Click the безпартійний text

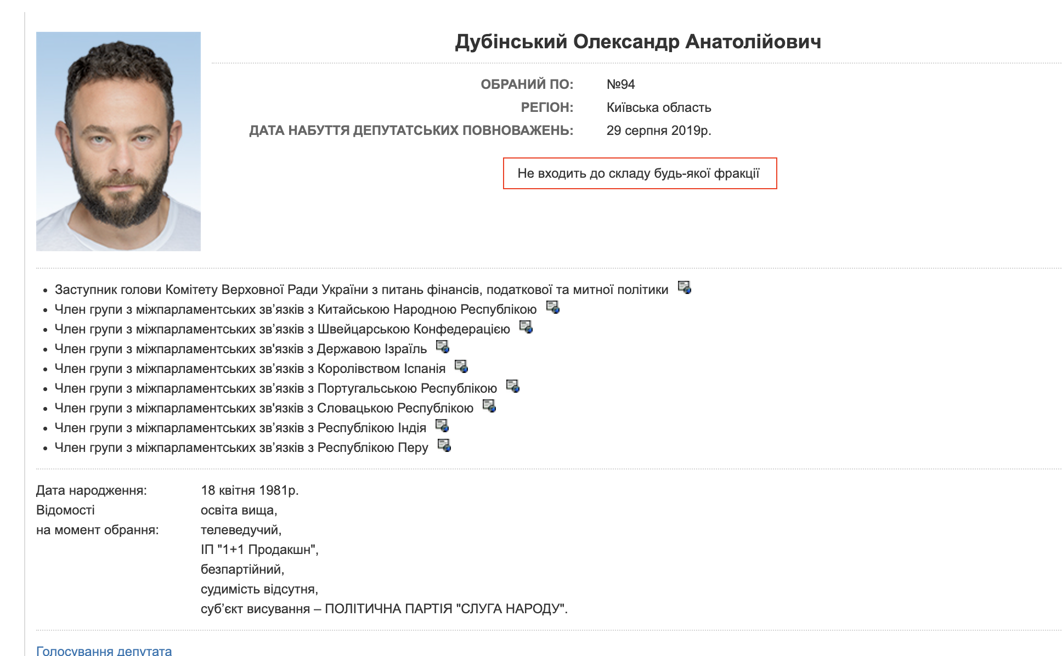242,569
